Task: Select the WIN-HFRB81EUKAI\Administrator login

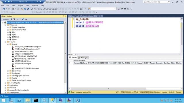Action: [x=27, y=68]
